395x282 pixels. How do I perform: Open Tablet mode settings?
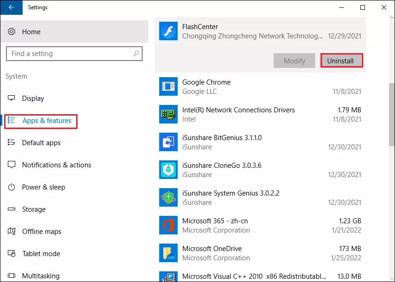click(x=75, y=254)
